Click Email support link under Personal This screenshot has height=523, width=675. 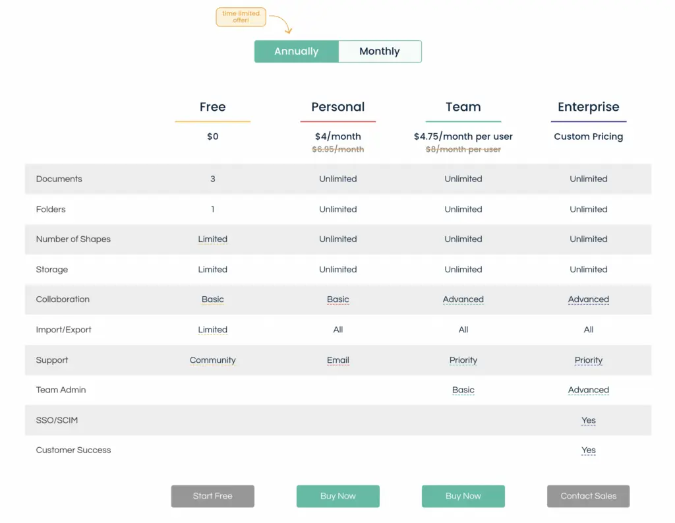[338, 360]
